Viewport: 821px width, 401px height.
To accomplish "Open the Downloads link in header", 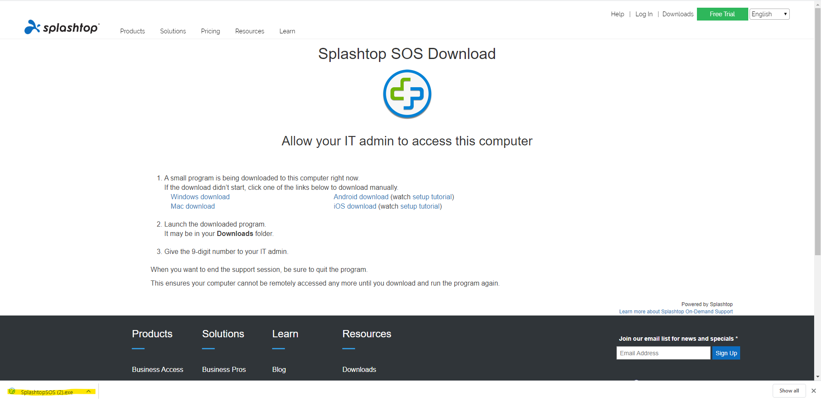I will pyautogui.click(x=678, y=14).
